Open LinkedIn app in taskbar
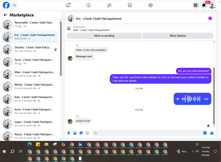This screenshot has height=162, width=221. coord(80,144)
